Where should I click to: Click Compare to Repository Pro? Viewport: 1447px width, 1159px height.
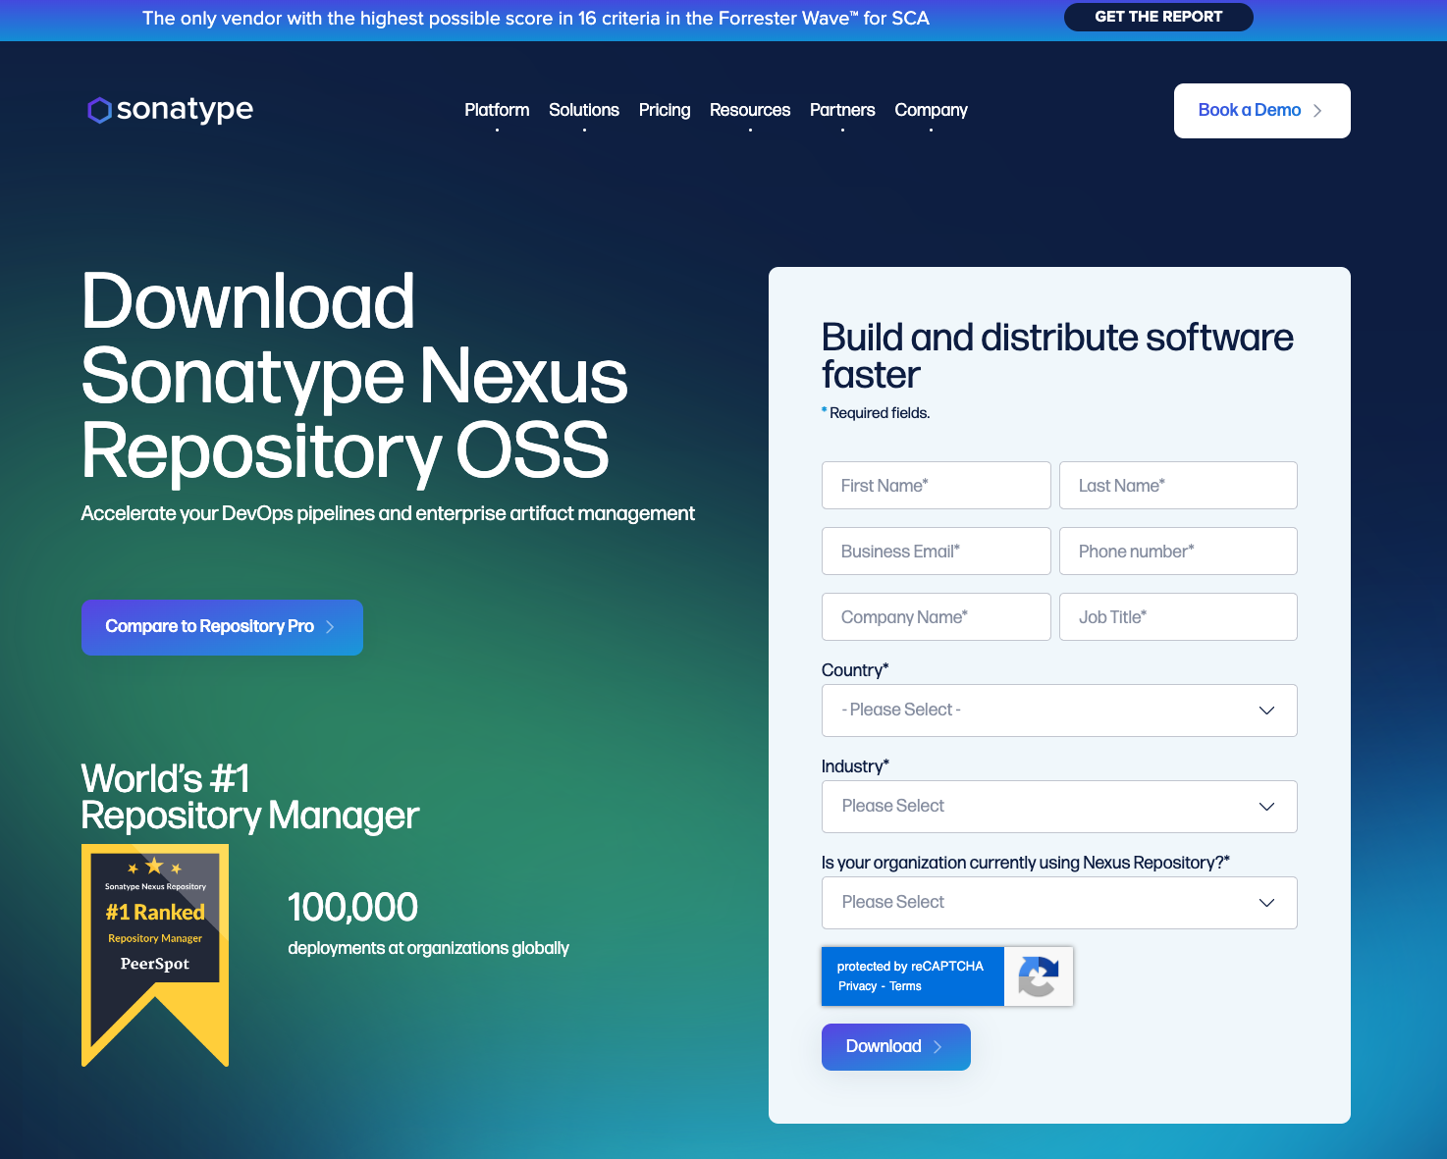click(222, 627)
